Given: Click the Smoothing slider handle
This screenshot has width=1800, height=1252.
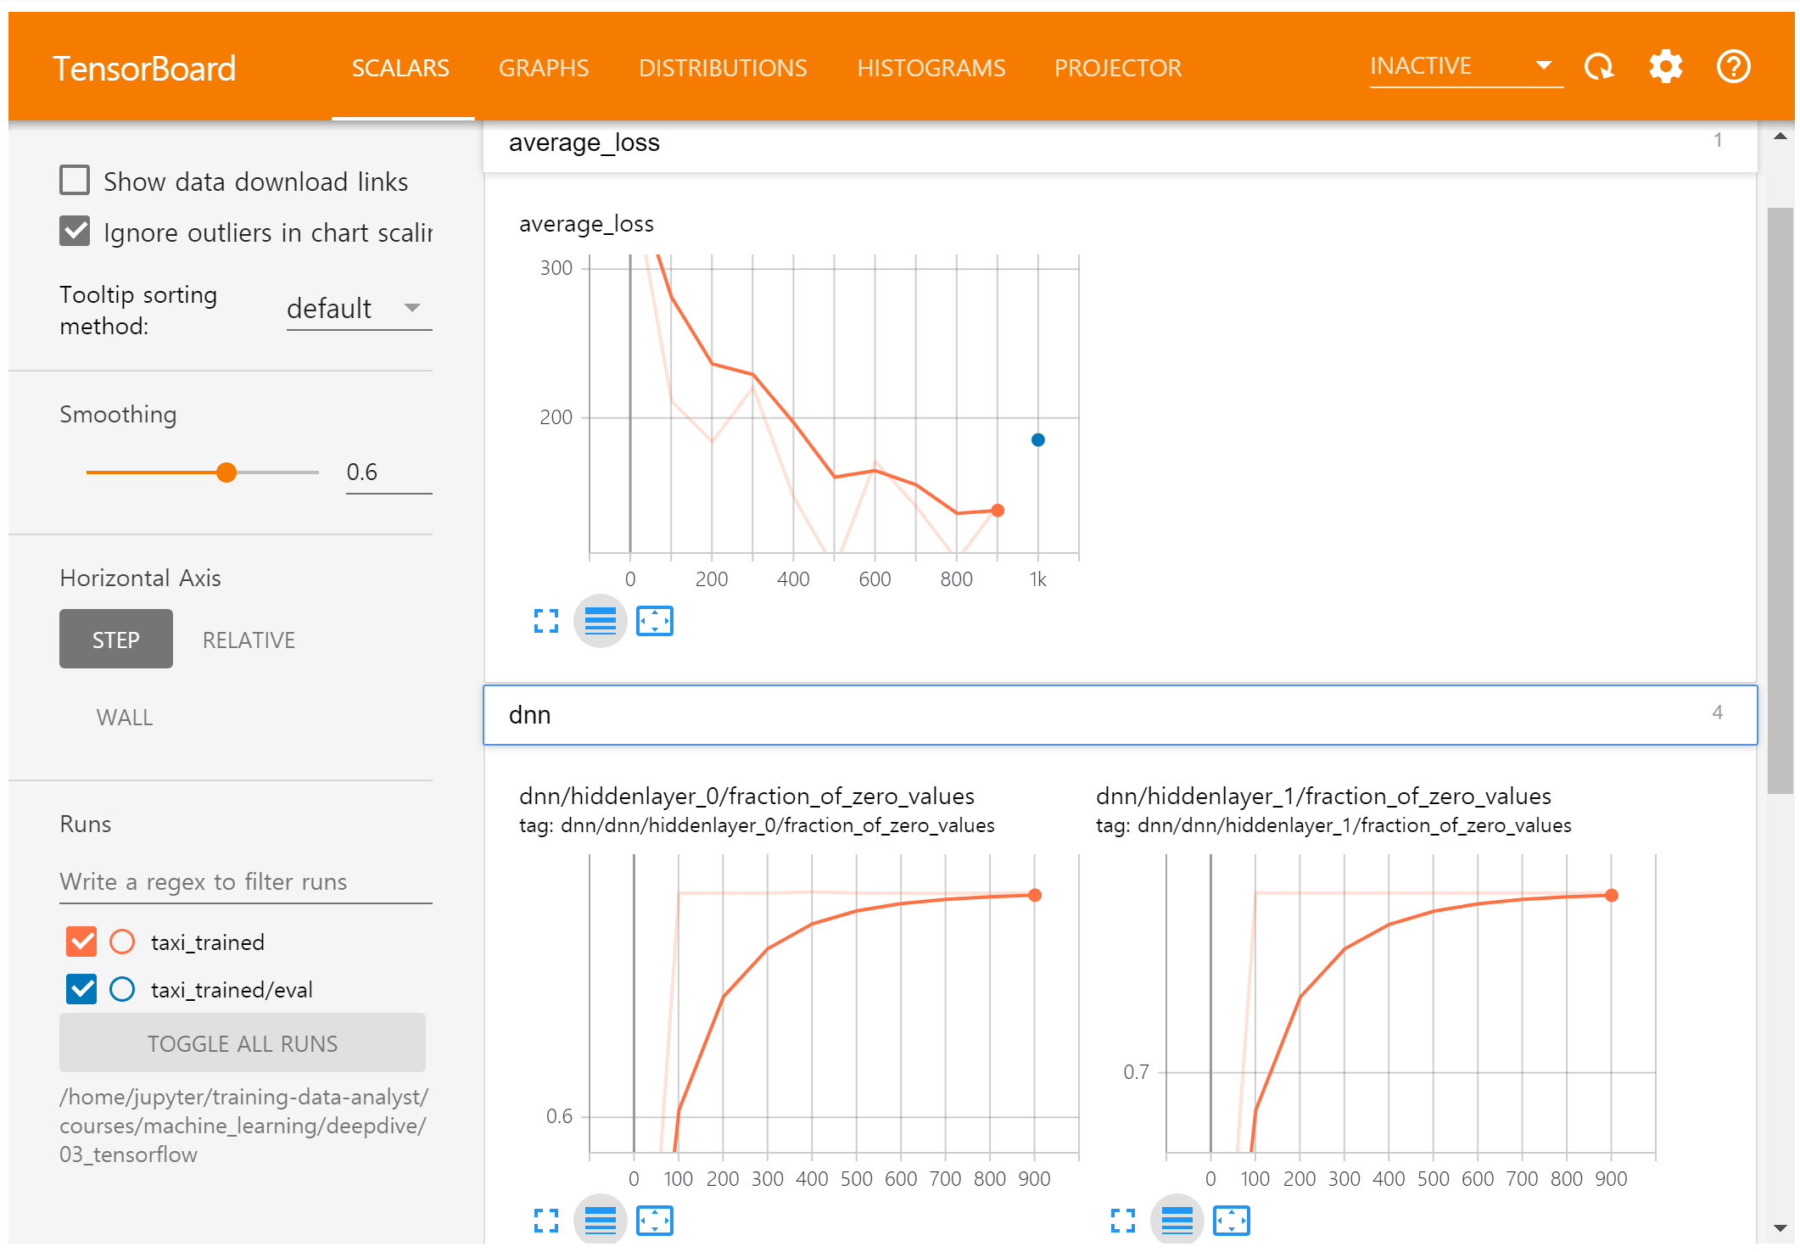Looking at the screenshot, I should (226, 472).
